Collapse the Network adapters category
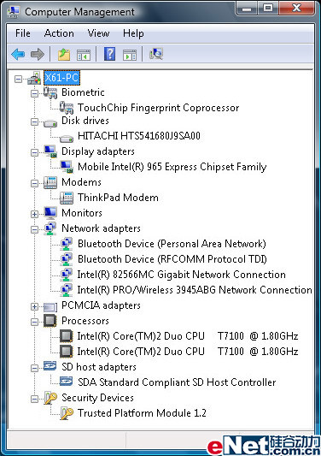321x456 pixels. click(x=34, y=229)
